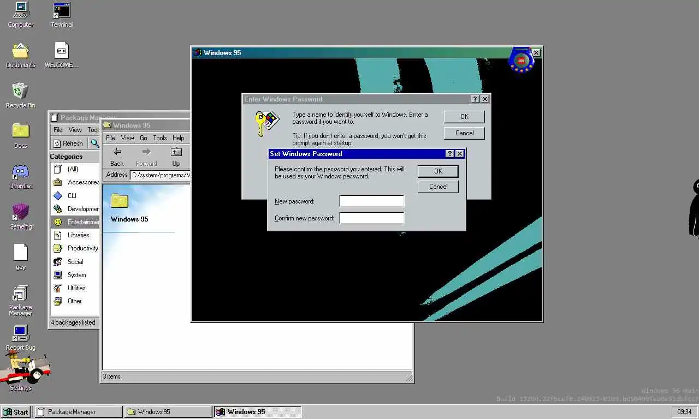Open the Computer desktop icon

tap(20, 15)
